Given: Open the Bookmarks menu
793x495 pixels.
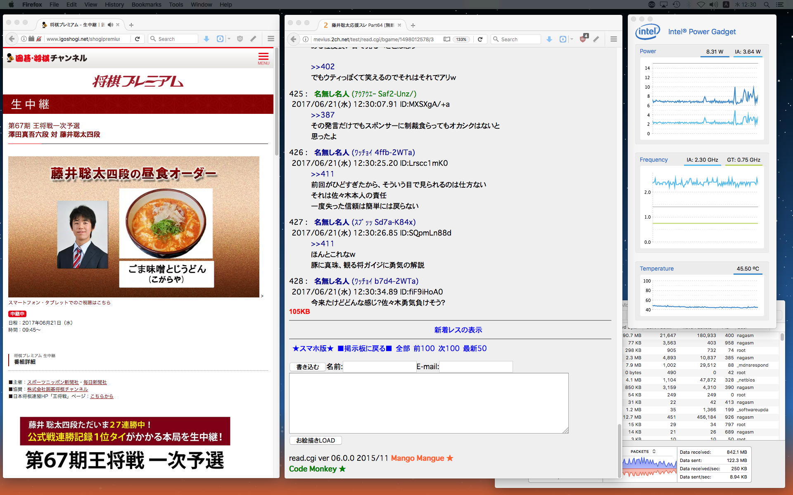Looking at the screenshot, I should [146, 5].
